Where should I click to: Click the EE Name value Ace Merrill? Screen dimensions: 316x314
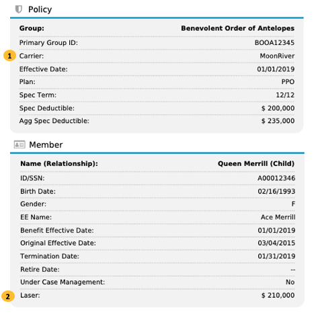pos(278,217)
